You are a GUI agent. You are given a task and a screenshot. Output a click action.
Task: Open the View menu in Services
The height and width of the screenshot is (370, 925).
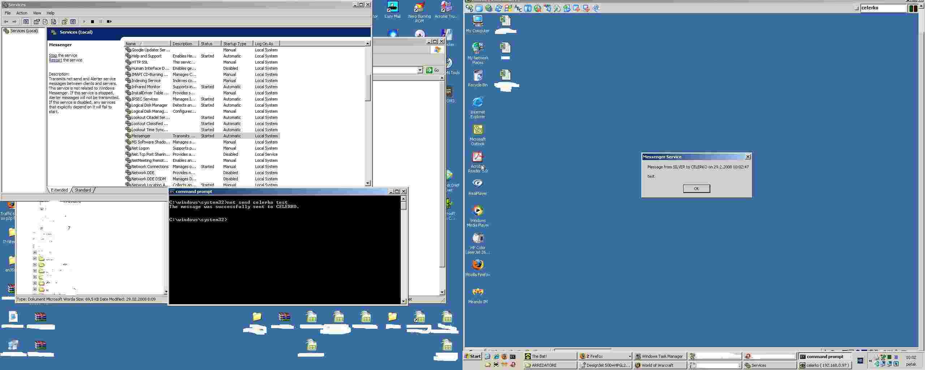(x=37, y=13)
